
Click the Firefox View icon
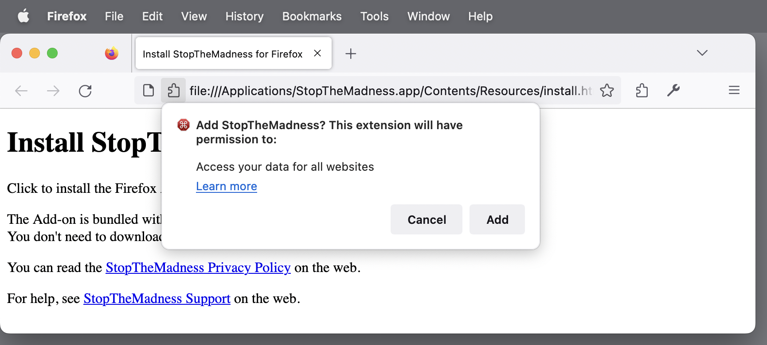(112, 54)
